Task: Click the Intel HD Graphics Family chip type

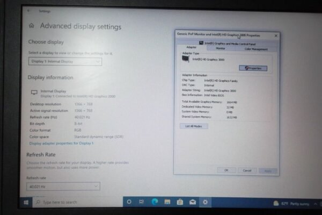Action: click(221, 81)
